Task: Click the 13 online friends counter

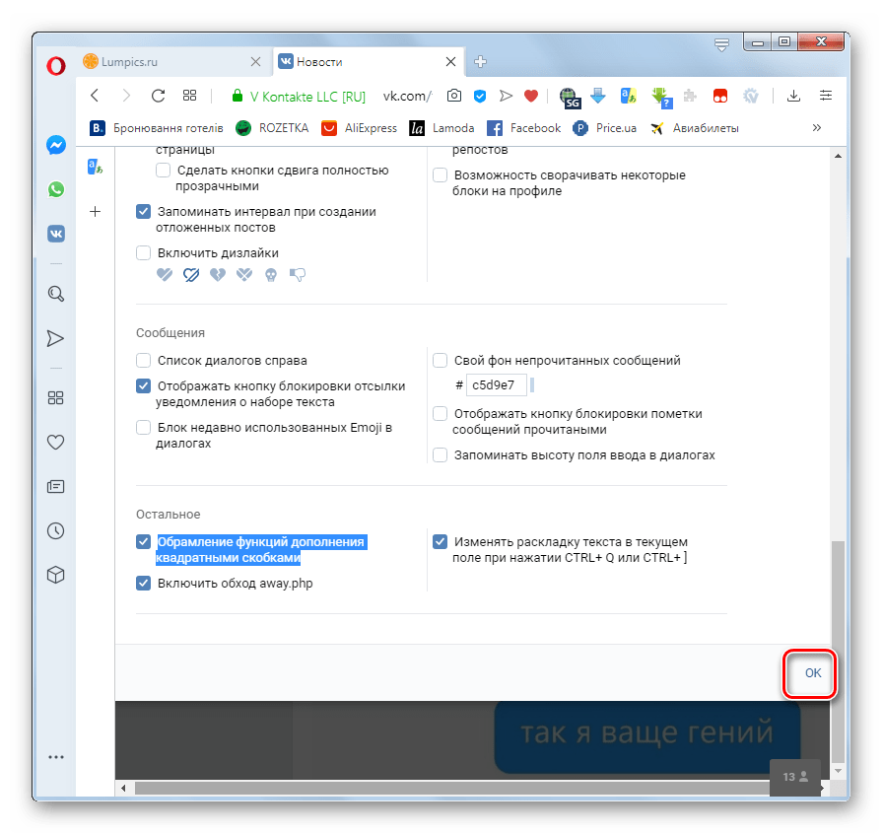Action: coord(795,777)
